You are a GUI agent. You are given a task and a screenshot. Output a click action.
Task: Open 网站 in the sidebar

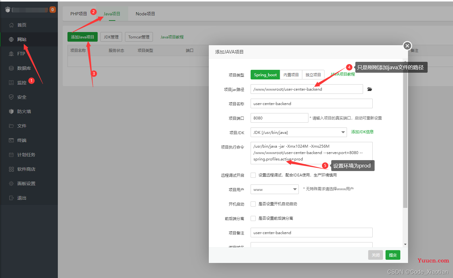(29, 39)
